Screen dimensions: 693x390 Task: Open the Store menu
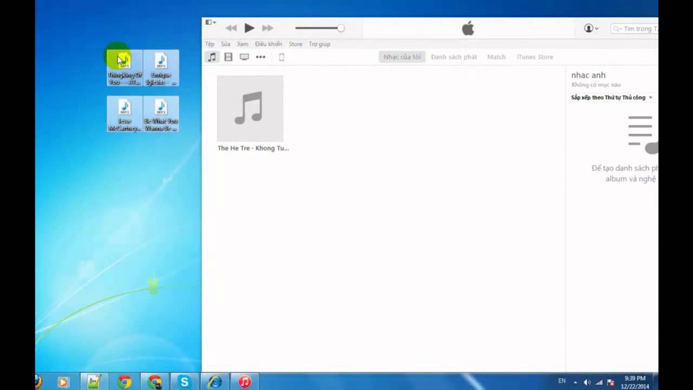click(296, 44)
